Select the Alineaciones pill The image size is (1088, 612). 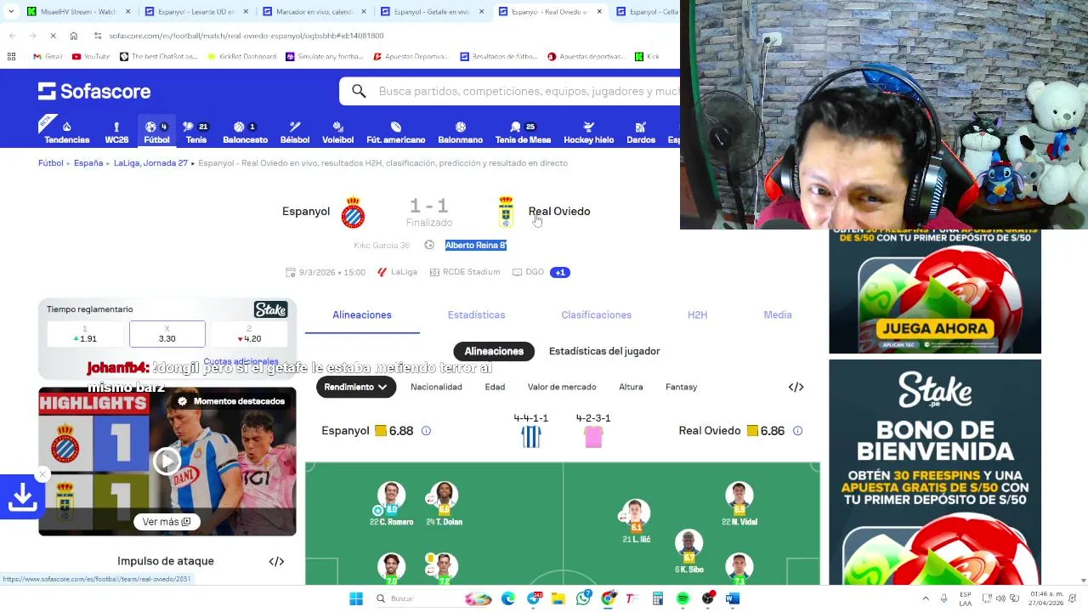[x=494, y=351]
